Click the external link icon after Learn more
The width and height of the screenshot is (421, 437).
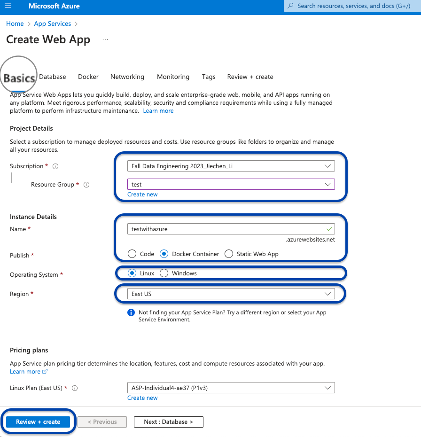[x=45, y=372]
